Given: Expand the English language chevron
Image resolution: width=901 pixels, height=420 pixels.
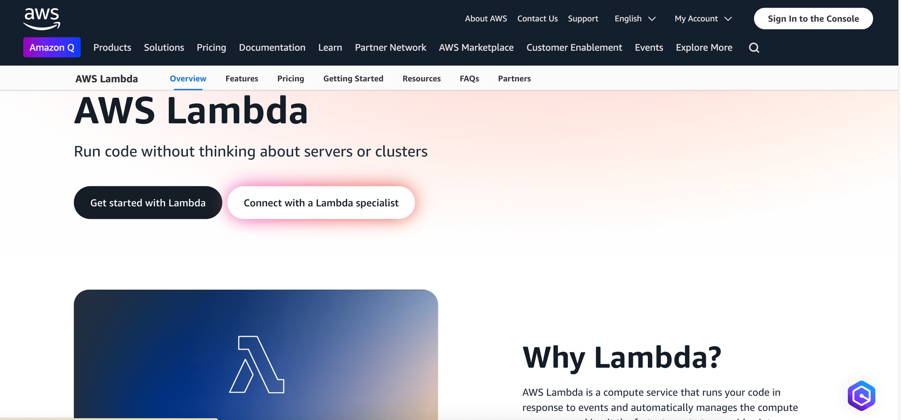Looking at the screenshot, I should pos(651,19).
